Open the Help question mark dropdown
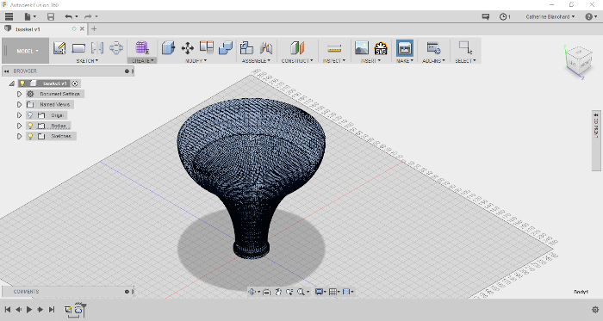Viewport: 603px width, 321px height. [x=591, y=16]
